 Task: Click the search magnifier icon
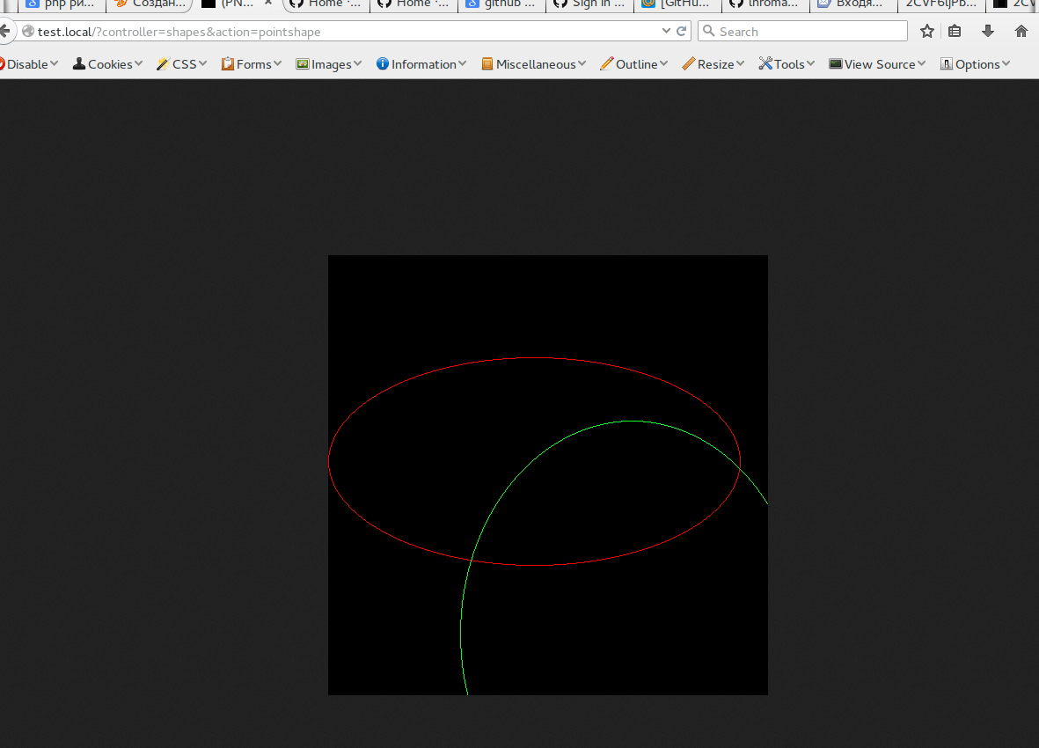tap(708, 31)
